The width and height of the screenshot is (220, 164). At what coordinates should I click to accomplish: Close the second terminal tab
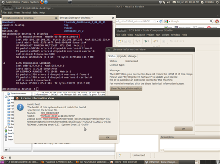click(113, 18)
